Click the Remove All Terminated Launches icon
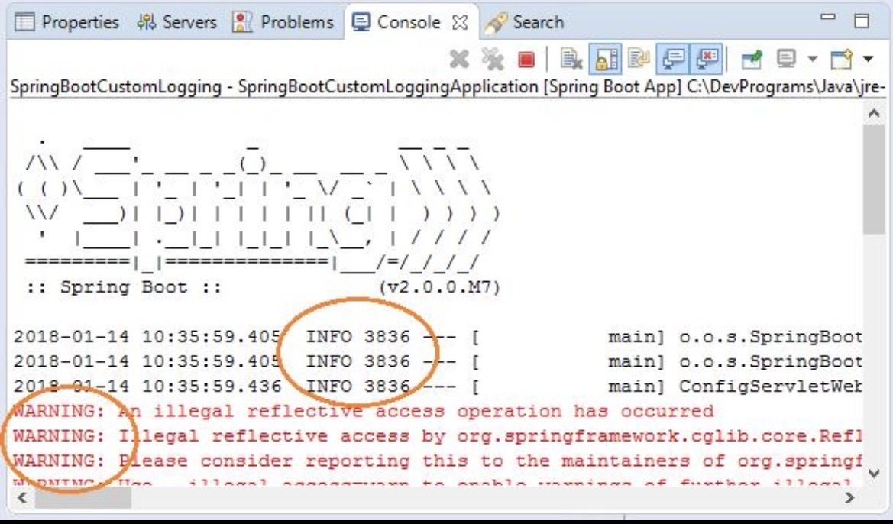This screenshot has width=893, height=524. [493, 59]
